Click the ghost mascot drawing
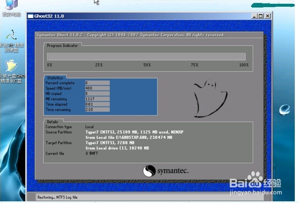Screen dimensions: 299x203 (x=211, y=98)
